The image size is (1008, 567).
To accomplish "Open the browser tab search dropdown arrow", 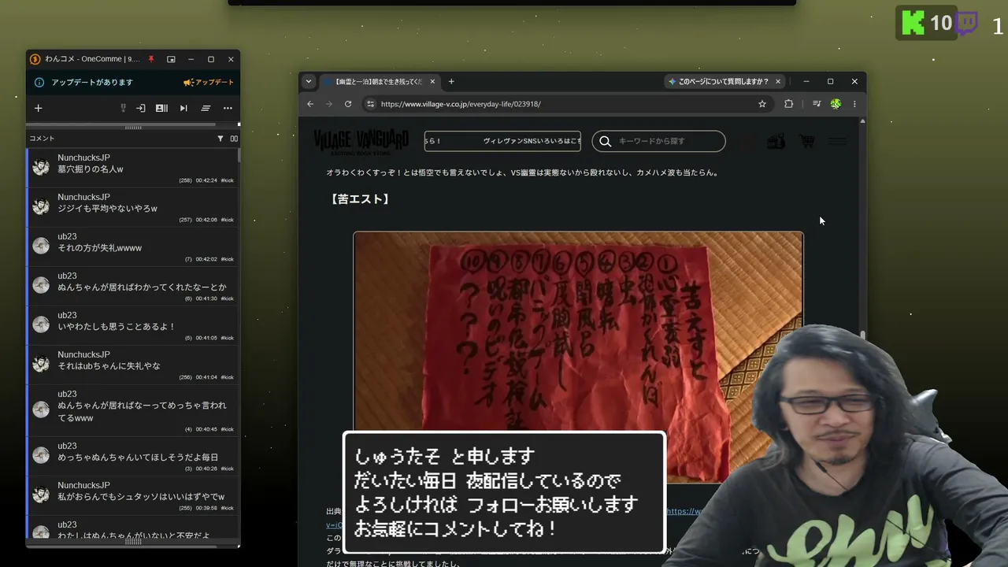I will click(x=309, y=81).
